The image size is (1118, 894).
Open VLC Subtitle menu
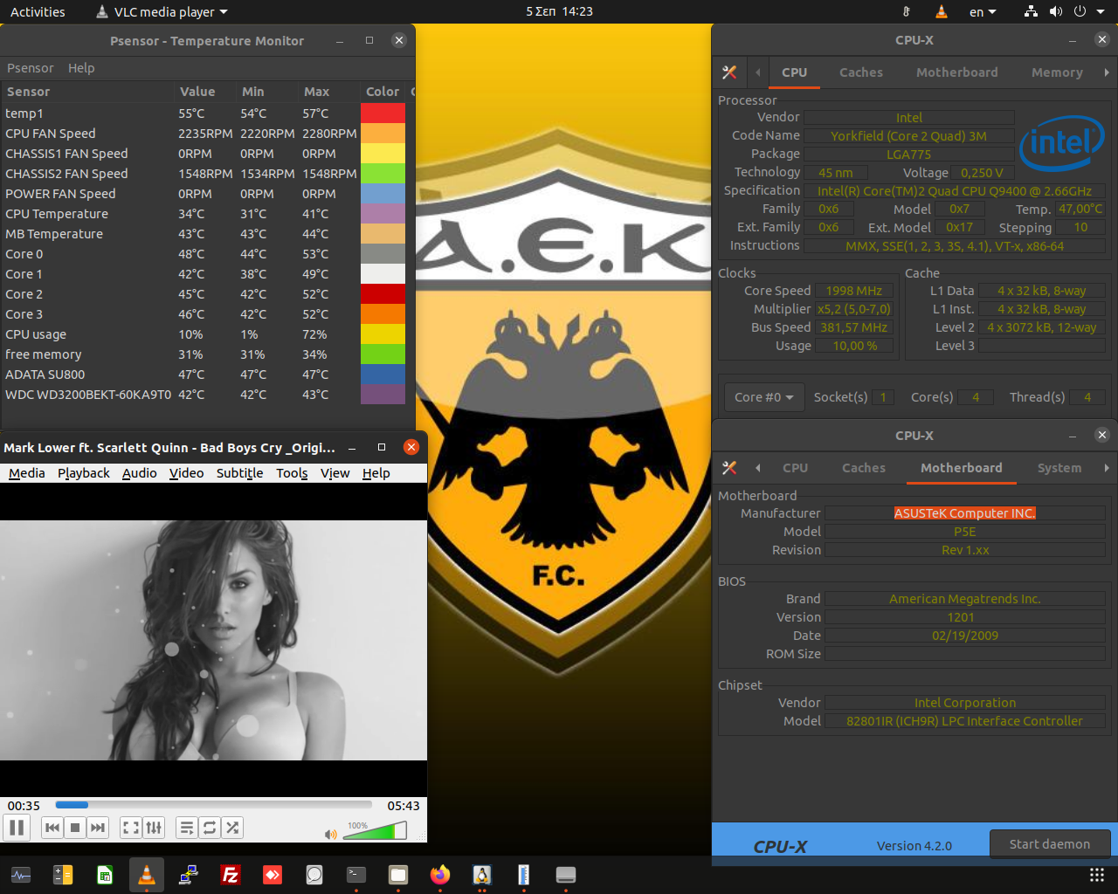tap(239, 473)
